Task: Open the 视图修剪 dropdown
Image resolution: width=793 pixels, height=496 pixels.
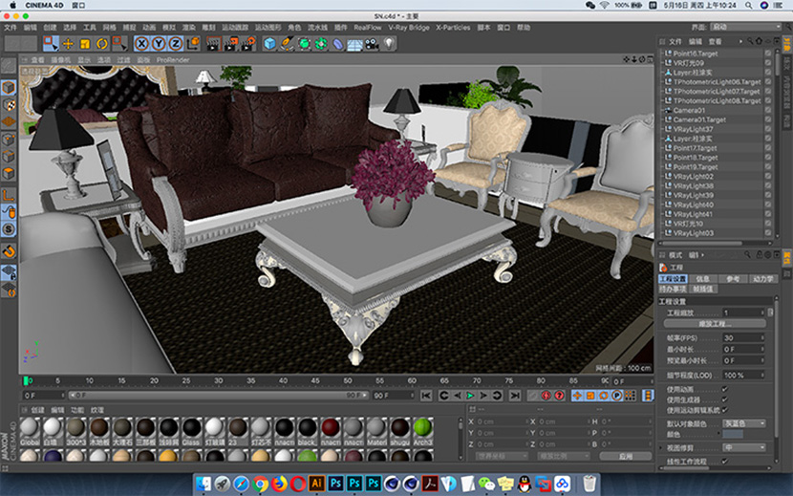Action: [745, 447]
